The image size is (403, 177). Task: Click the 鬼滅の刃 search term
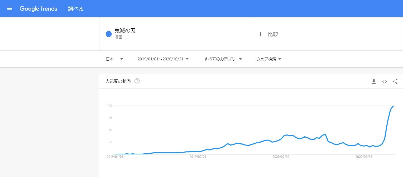pos(125,30)
